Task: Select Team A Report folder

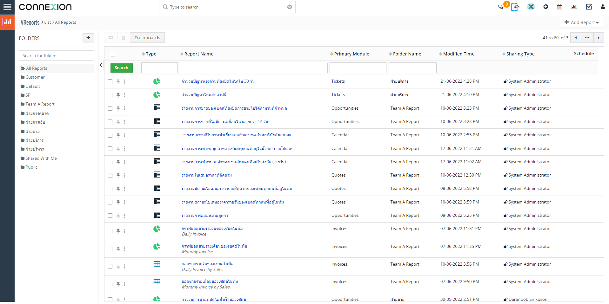Action: point(40,104)
